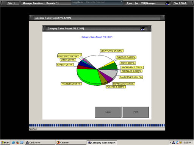Switch to Cayenne taskbar window
The height and width of the screenshot is (145, 194).
coord(71,142)
